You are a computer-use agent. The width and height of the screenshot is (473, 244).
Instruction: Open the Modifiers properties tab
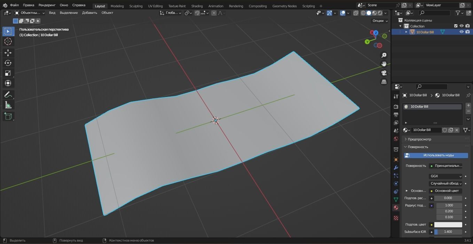click(x=396, y=168)
